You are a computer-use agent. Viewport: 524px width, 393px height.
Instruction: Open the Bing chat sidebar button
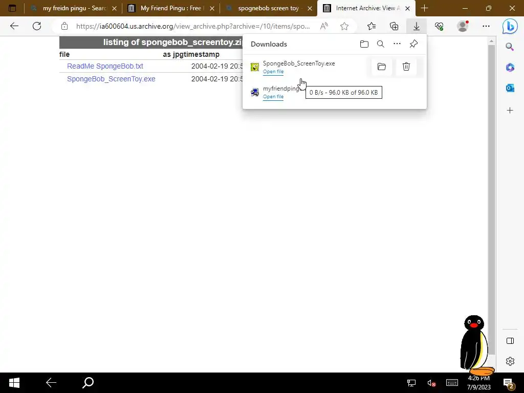(x=510, y=26)
